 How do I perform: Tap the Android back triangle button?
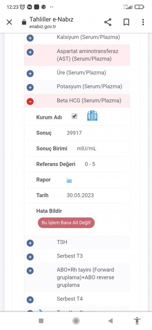(x=110, y=321)
